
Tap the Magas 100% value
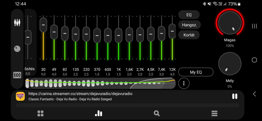click(230, 46)
